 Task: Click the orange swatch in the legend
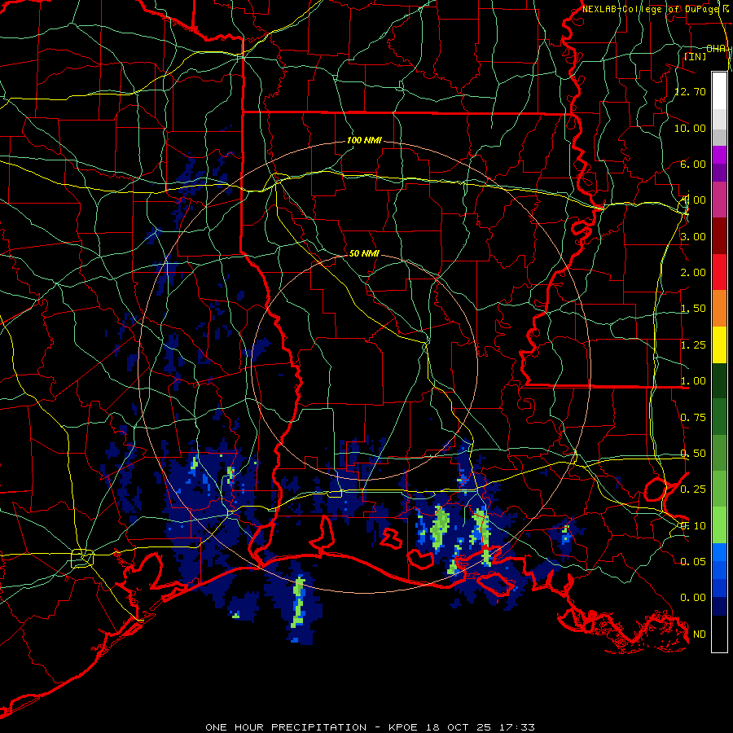point(719,309)
